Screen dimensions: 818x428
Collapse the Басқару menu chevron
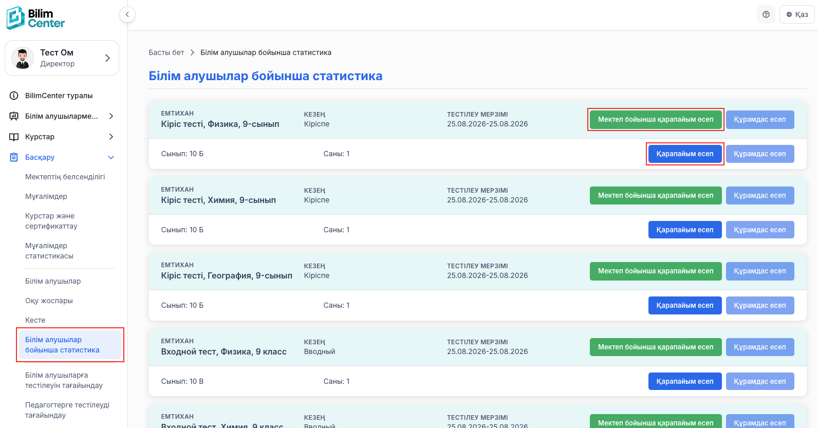tap(111, 157)
